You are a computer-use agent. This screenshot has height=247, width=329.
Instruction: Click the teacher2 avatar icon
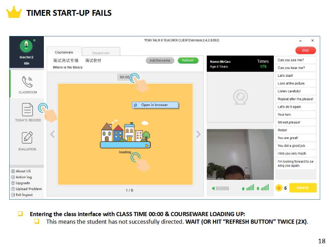[x=26, y=46]
